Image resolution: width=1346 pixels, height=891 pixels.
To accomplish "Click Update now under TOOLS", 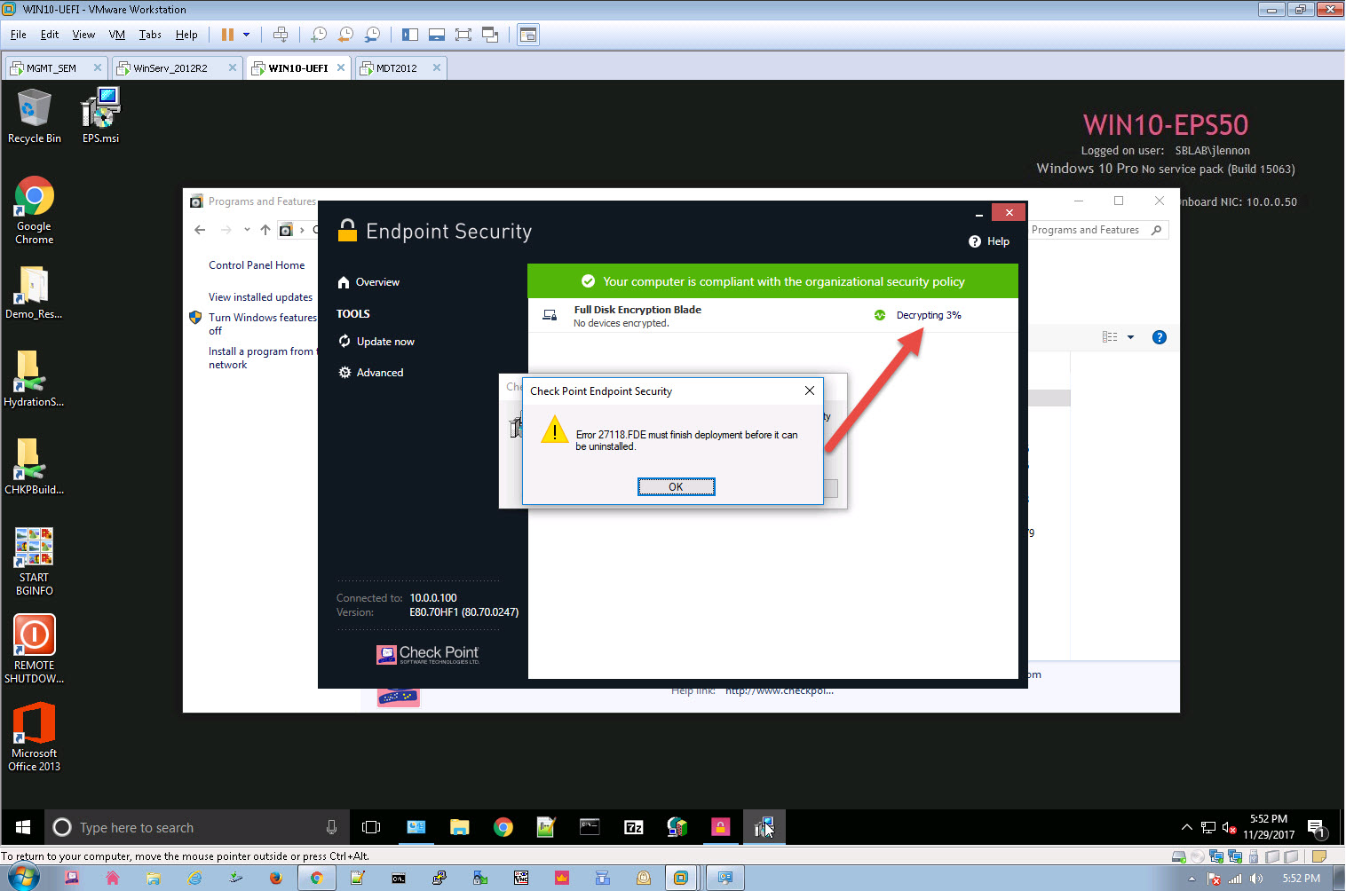I will click(x=376, y=342).
